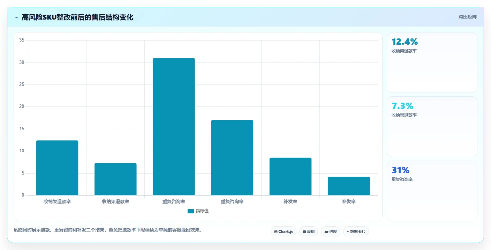The height and width of the screenshot is (250, 491).
Task: Click the tallest 重复咨询率 bar at 31
Action: pos(174,127)
